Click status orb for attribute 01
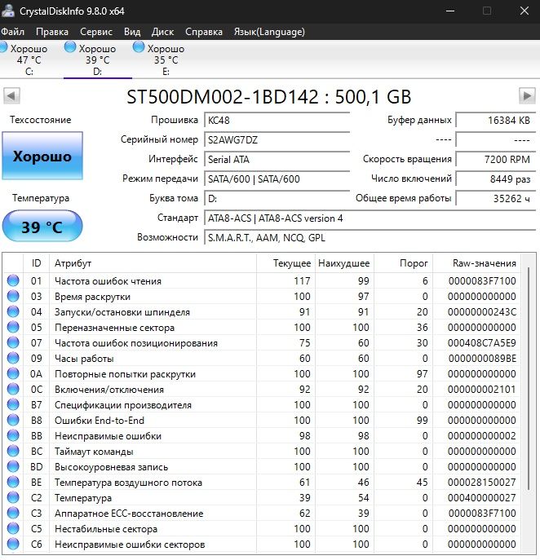Viewport: 540px width, 560px height. (13, 280)
